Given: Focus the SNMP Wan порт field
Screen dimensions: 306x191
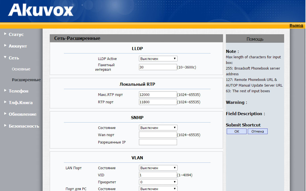Looking at the screenshot, I should pyautogui.click(x=158, y=135).
